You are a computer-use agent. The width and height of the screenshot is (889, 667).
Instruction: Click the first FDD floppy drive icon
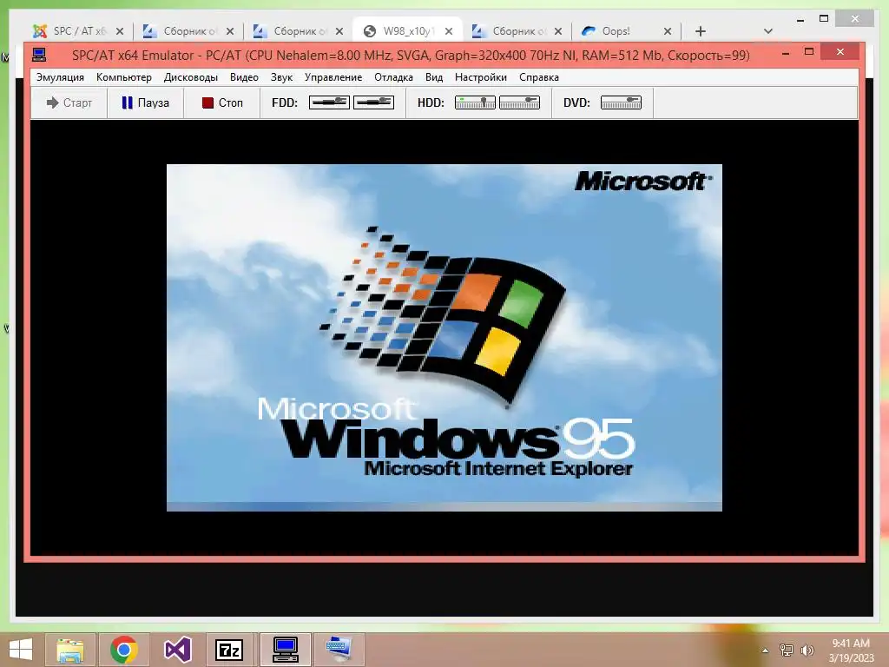329,102
